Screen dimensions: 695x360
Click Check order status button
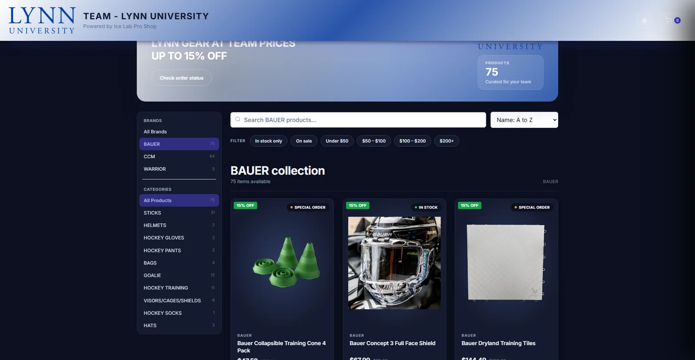(182, 78)
